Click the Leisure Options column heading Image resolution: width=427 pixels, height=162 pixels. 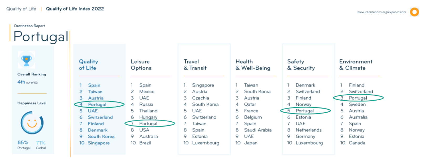[141, 65]
